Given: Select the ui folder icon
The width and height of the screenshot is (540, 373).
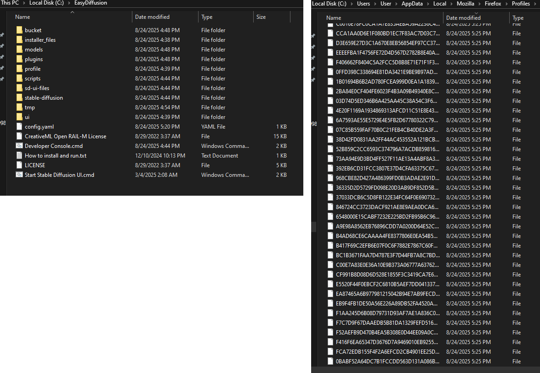Looking at the screenshot, I should [x=19, y=117].
